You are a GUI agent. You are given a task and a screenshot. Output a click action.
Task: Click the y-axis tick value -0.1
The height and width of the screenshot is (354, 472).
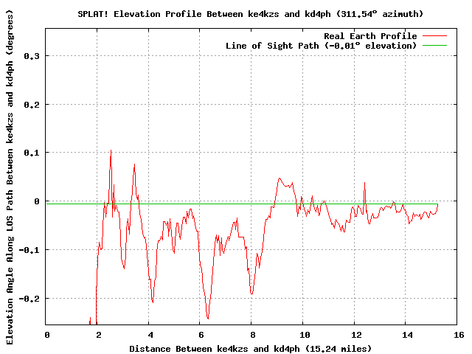[x=29, y=250]
